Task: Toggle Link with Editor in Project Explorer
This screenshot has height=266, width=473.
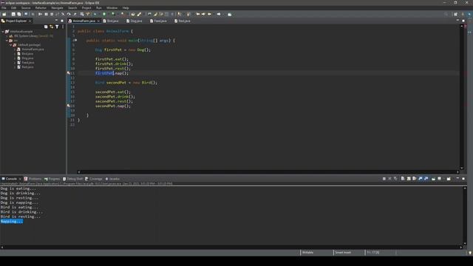Action: (x=52, y=27)
